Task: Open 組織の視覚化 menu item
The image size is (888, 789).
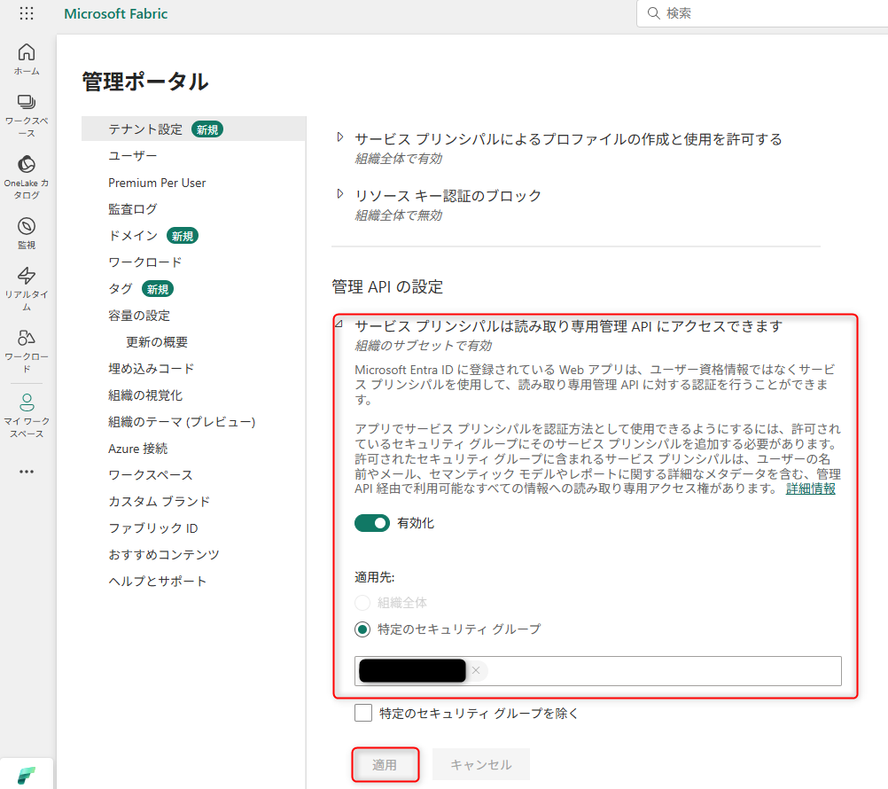Action: point(145,395)
